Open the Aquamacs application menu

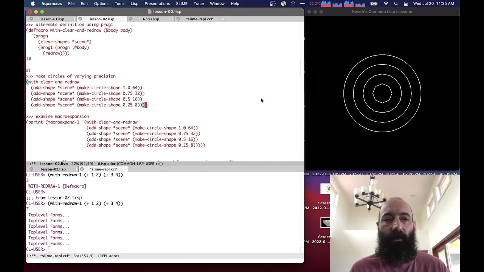click(51, 4)
